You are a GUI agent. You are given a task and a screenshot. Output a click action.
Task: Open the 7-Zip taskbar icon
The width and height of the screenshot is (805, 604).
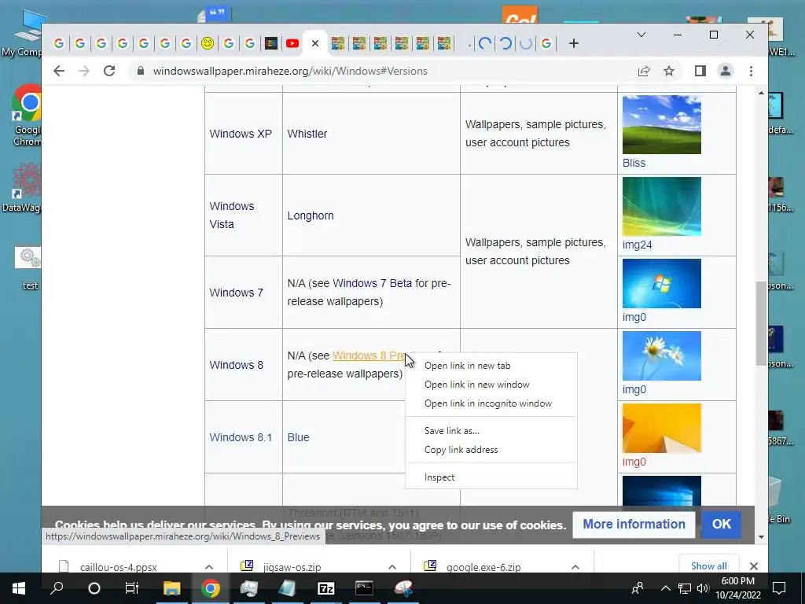pyautogui.click(x=326, y=588)
